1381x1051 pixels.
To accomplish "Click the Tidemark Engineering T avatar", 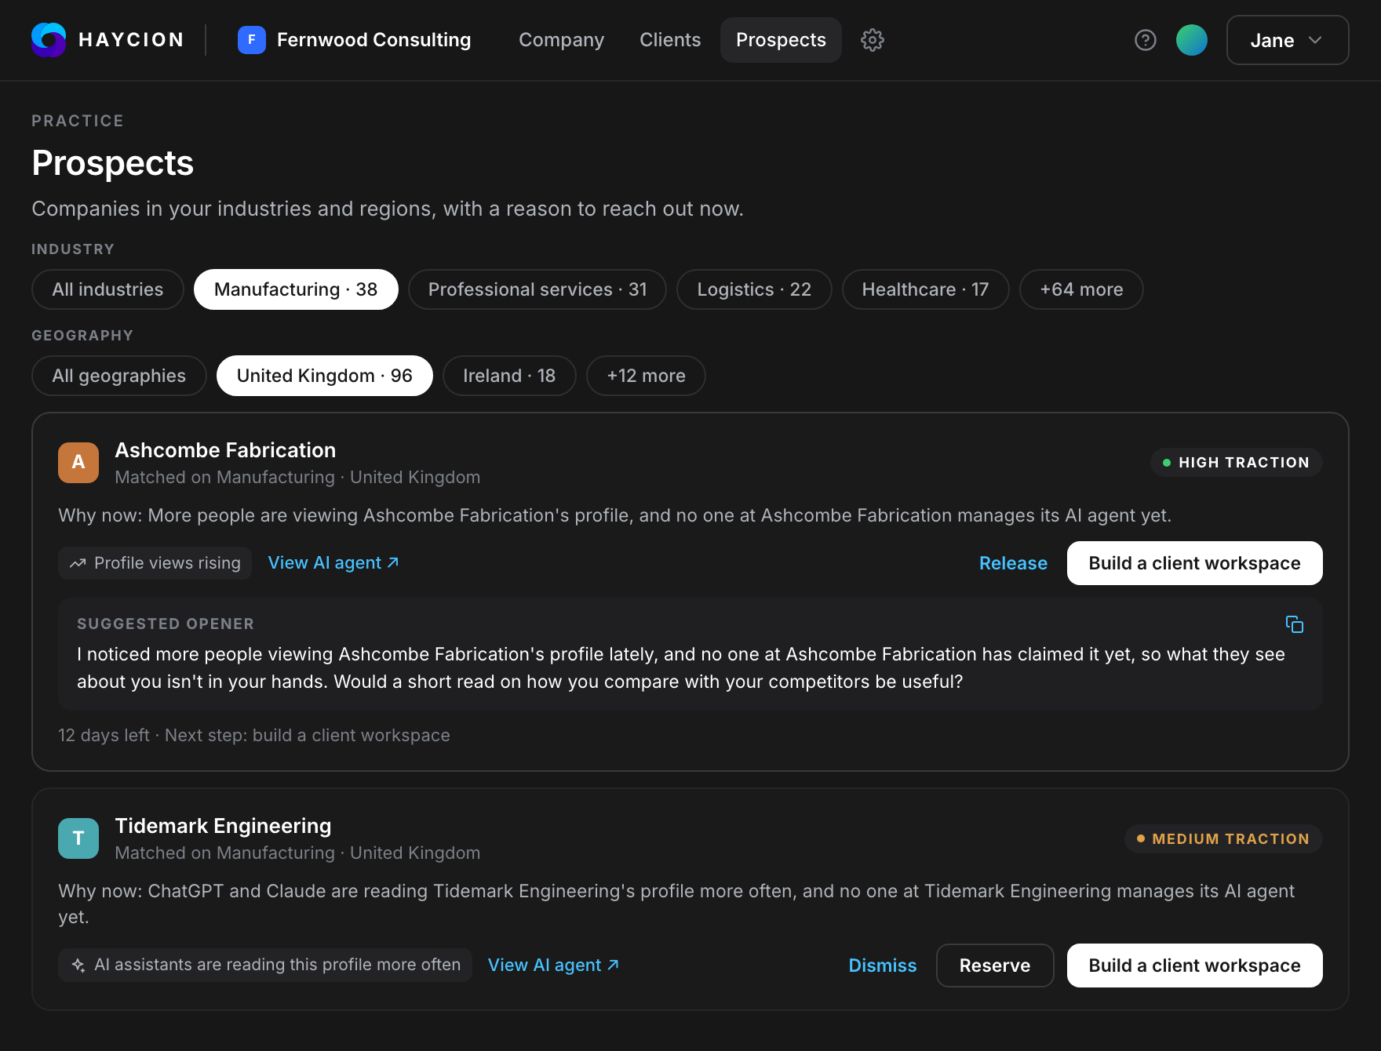I will (x=78, y=838).
